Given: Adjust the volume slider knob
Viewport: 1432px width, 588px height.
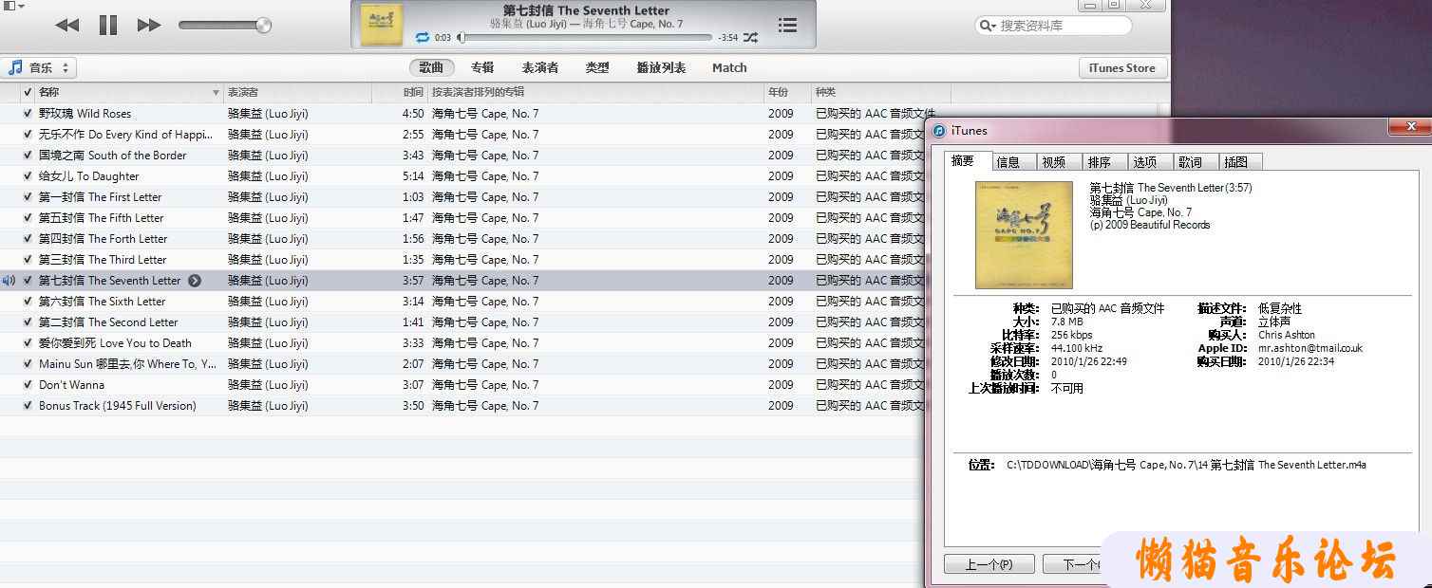Looking at the screenshot, I should tap(263, 26).
